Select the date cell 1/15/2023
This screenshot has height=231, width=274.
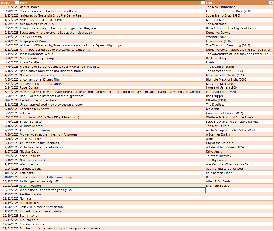pos(10,15)
